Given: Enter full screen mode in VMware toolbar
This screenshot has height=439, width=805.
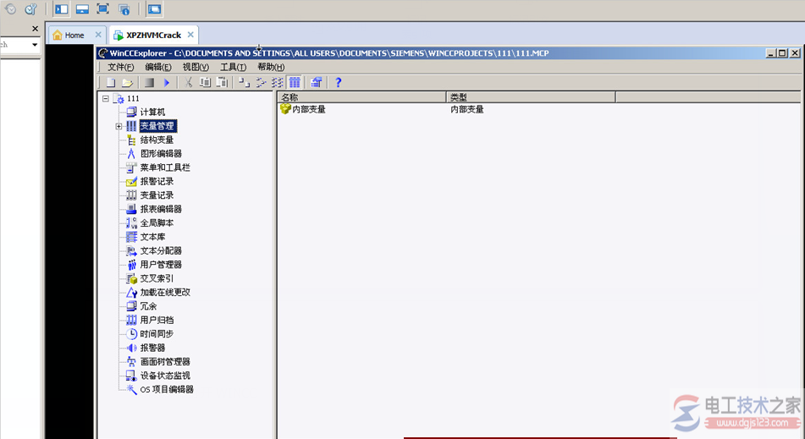Looking at the screenshot, I should [102, 8].
